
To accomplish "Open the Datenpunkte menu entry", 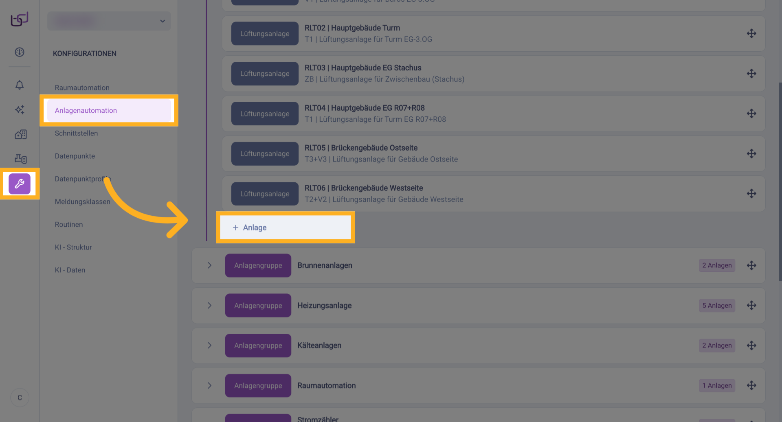I will pyautogui.click(x=75, y=156).
